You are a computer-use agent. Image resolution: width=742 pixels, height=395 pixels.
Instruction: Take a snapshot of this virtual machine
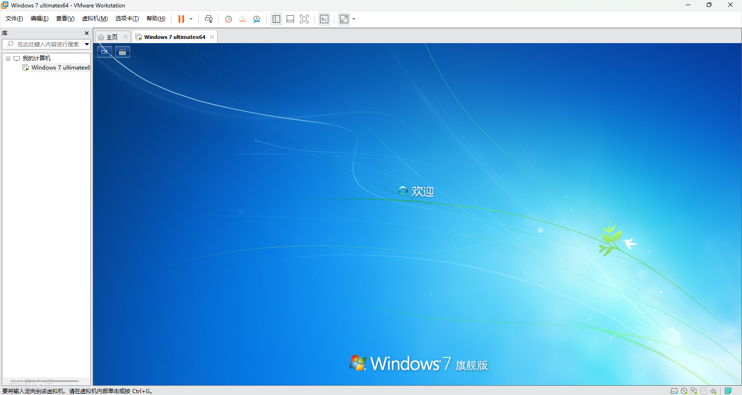point(228,19)
